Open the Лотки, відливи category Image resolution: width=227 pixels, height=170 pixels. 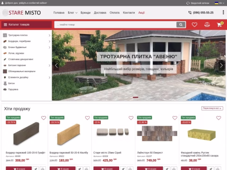pyautogui.click(x=16, y=53)
